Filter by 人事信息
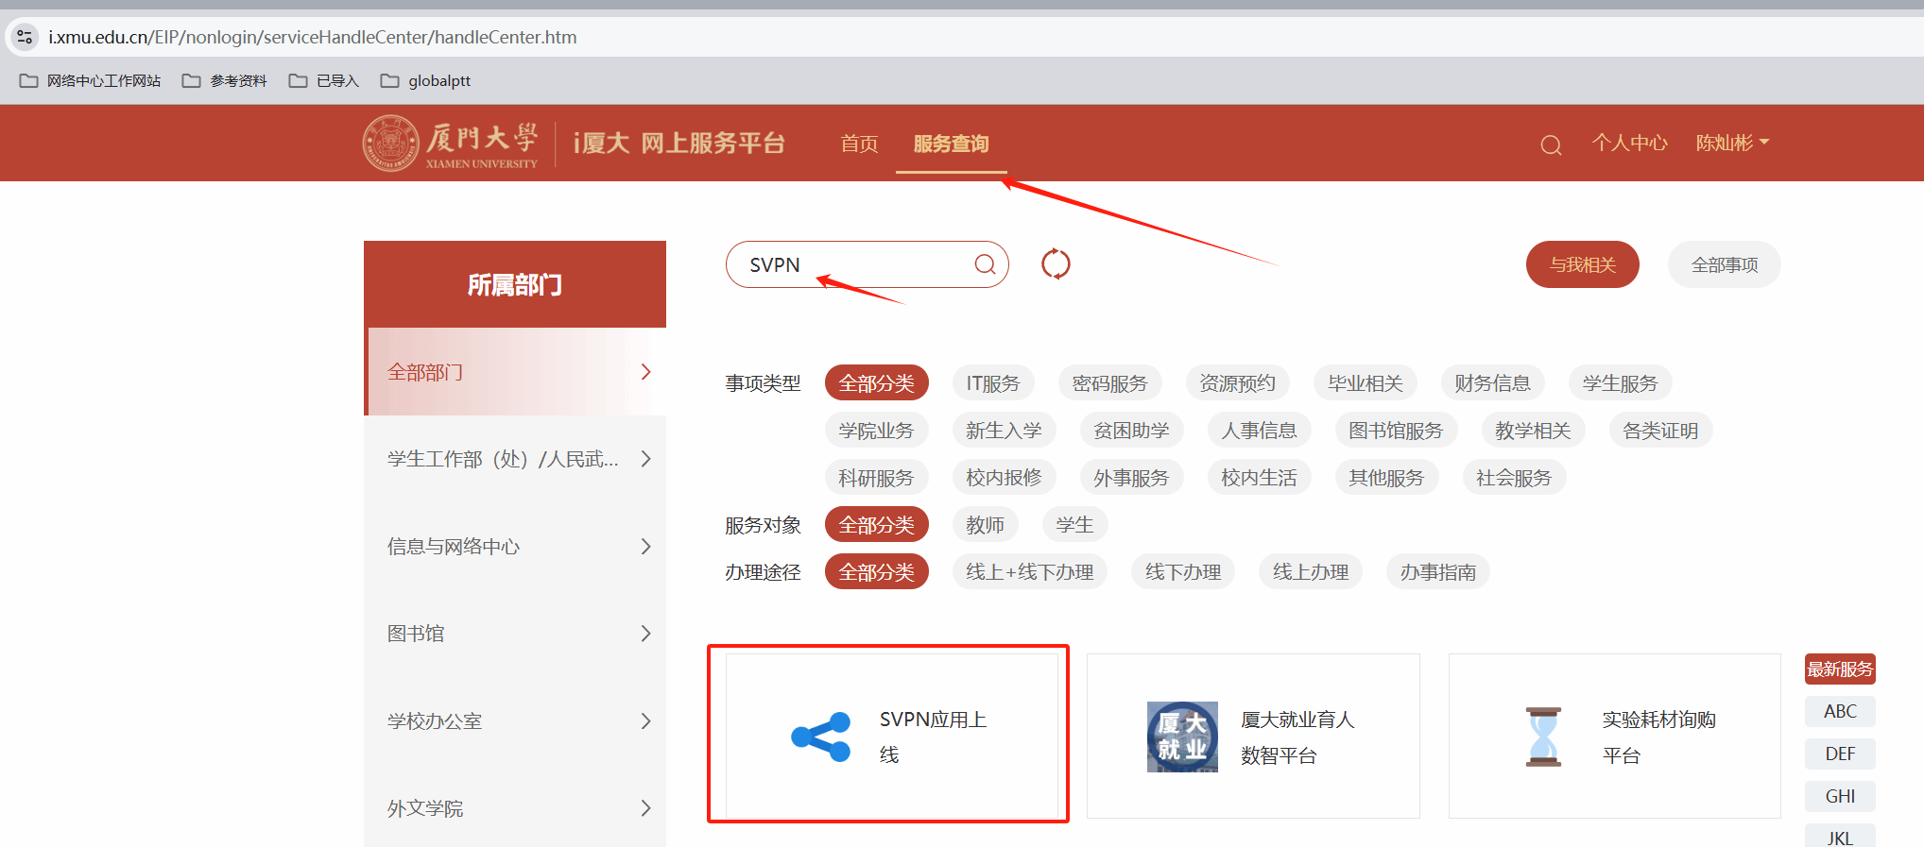Image resolution: width=1924 pixels, height=847 pixels. 1260,431
